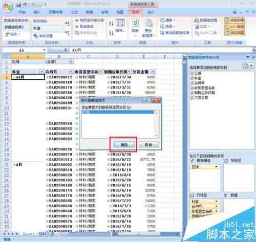Click the 刷新 (Refresh) icon
Screen dimensions: 256x242
click(x=135, y=23)
